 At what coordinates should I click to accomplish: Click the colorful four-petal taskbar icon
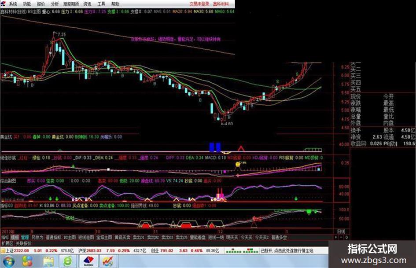[27, 261]
